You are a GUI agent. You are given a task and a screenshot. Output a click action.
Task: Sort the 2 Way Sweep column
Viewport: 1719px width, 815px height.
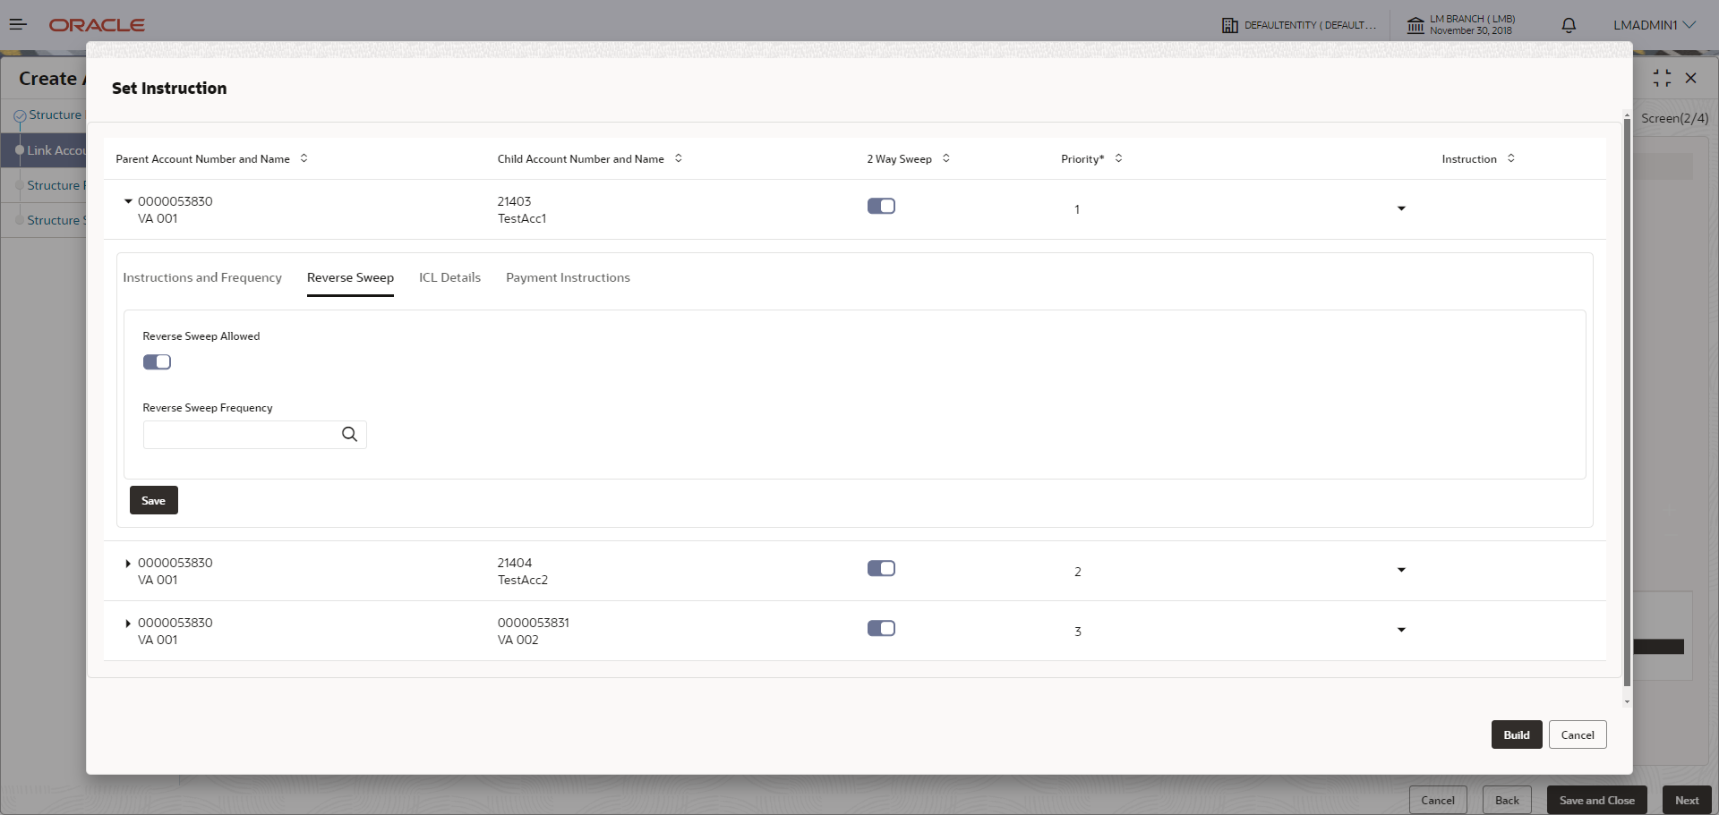[x=946, y=158]
